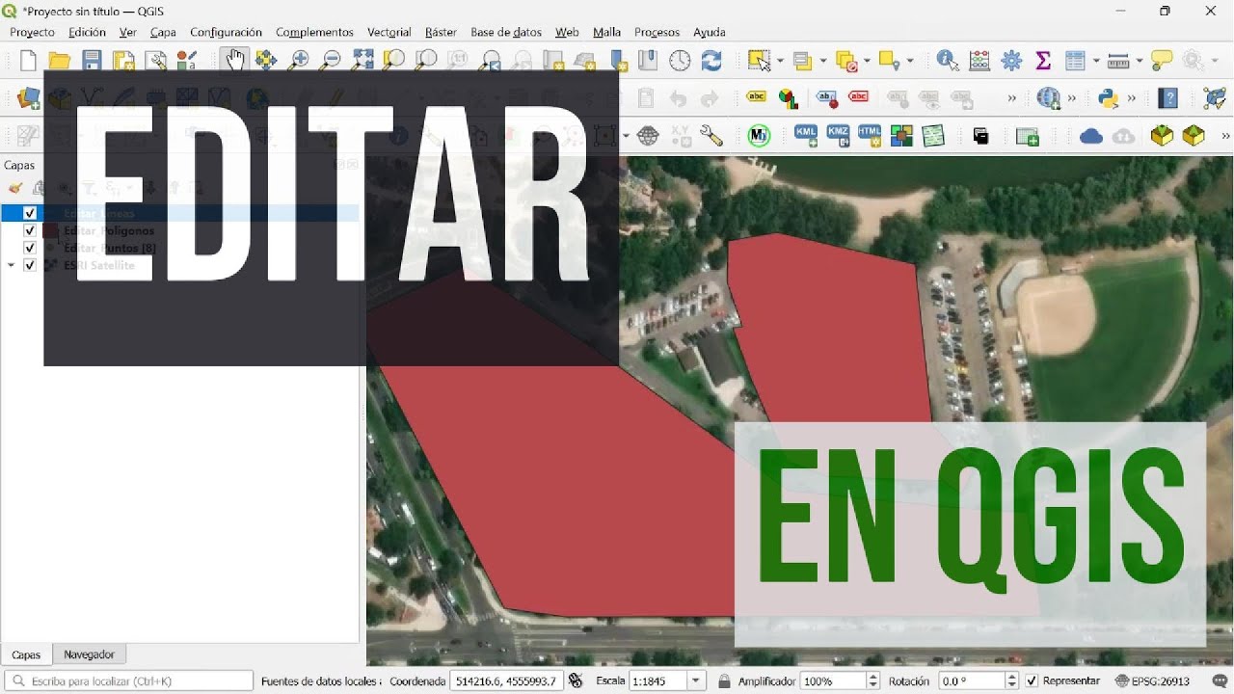
Task: Click the KML export plugin icon
Action: click(x=805, y=136)
